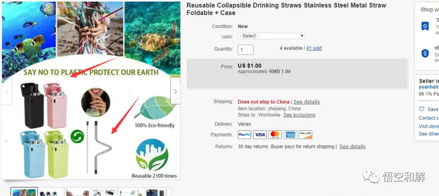Select the first gallery thumbnail
Viewport: 439px width, 196px height.
(x=24, y=192)
